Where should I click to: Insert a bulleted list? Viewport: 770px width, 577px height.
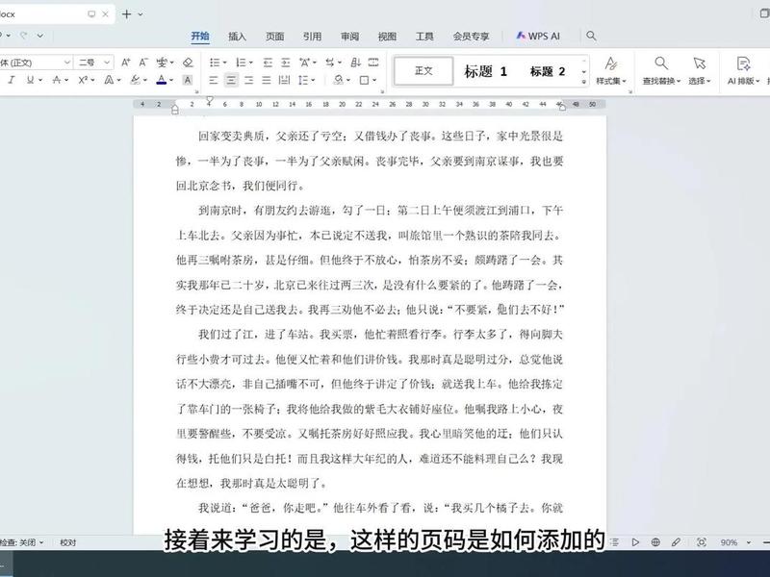[215, 63]
